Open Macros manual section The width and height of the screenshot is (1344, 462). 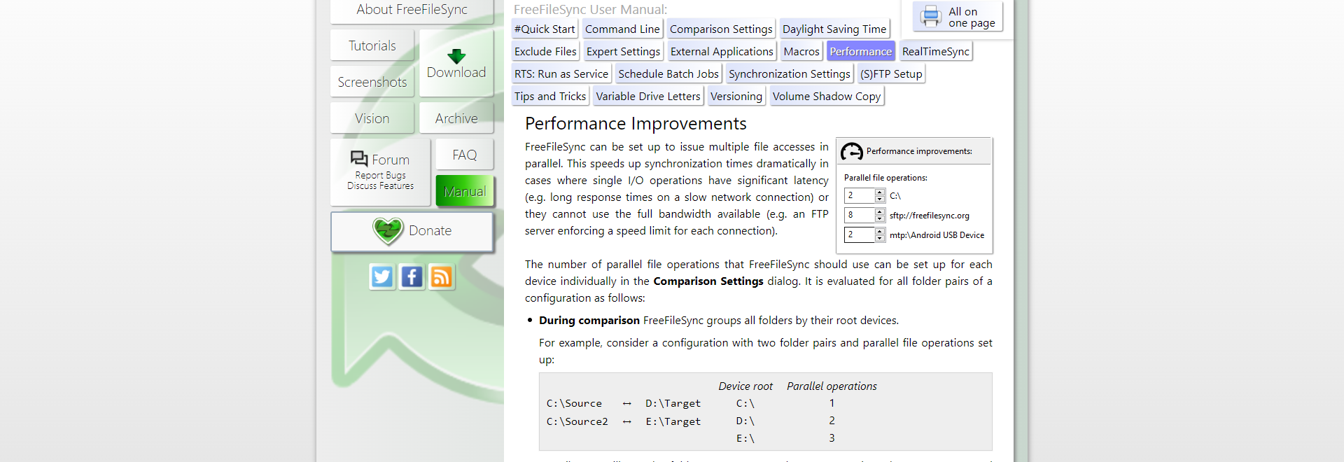[x=801, y=51]
